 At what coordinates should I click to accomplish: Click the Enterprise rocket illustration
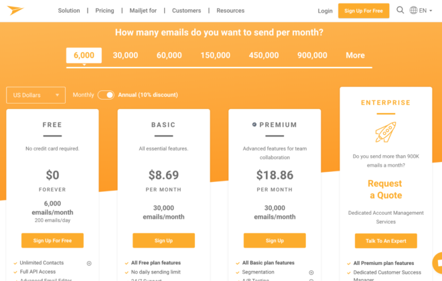[386, 132]
